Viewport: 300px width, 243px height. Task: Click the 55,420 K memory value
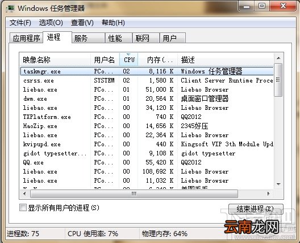click(159, 162)
